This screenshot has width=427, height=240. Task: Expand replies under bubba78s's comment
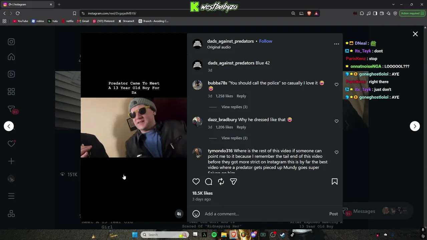tap(235, 107)
